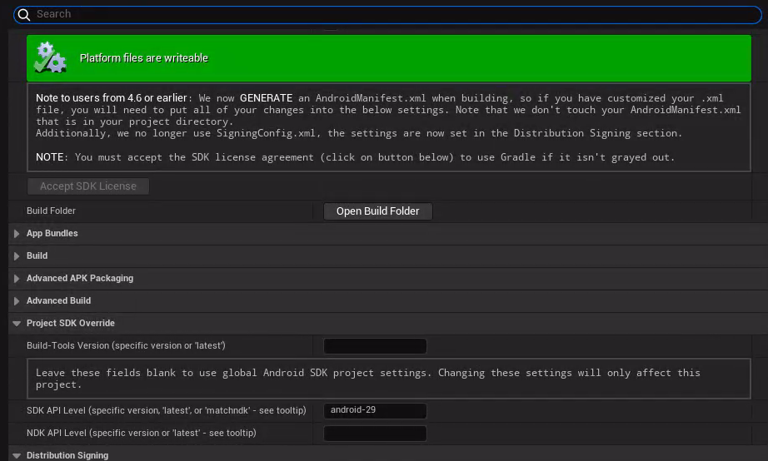Image resolution: width=768 pixels, height=461 pixels.
Task: Click the Platform files are writeable banner
Action: pos(388,58)
